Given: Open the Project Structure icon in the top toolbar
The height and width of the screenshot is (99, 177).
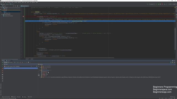Looking at the screenshot, I should click(174, 4).
